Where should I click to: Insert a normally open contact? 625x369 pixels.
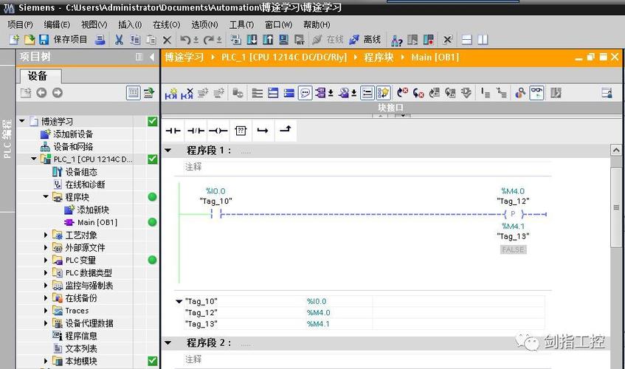click(x=173, y=131)
